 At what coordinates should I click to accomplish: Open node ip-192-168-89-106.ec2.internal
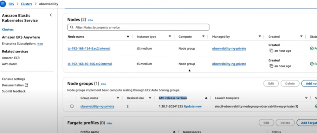[x=90, y=64]
